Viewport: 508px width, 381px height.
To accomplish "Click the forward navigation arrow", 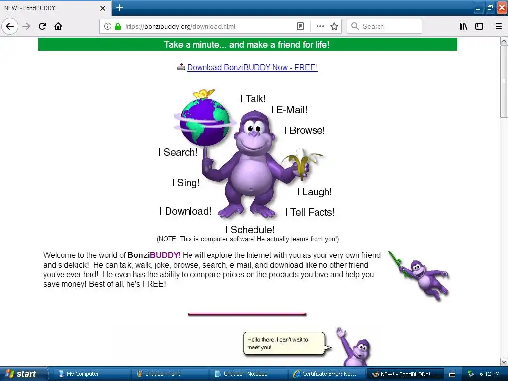I will 26,26.
